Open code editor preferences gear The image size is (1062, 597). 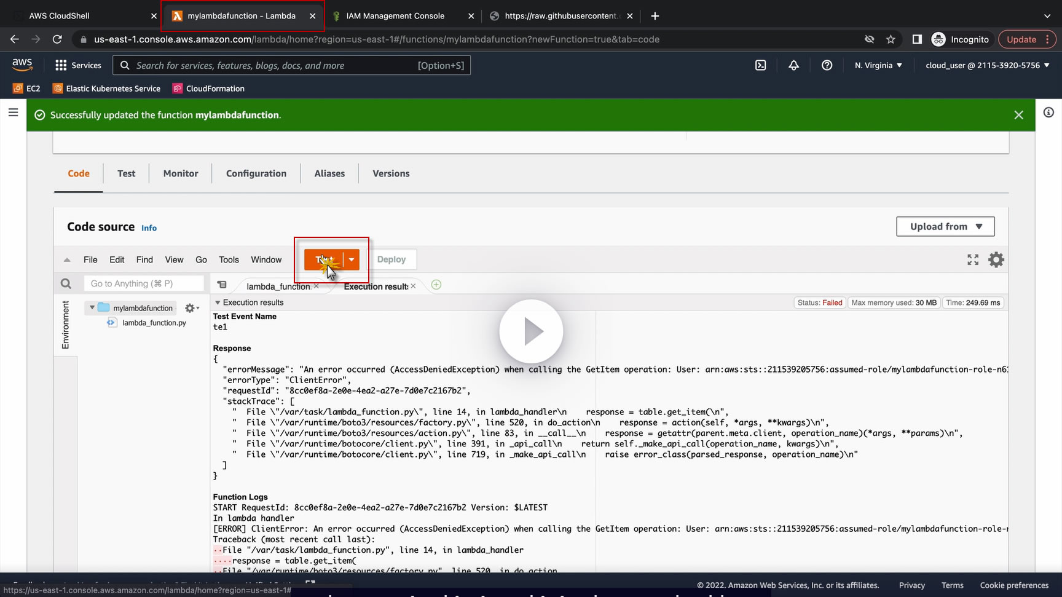click(x=996, y=260)
